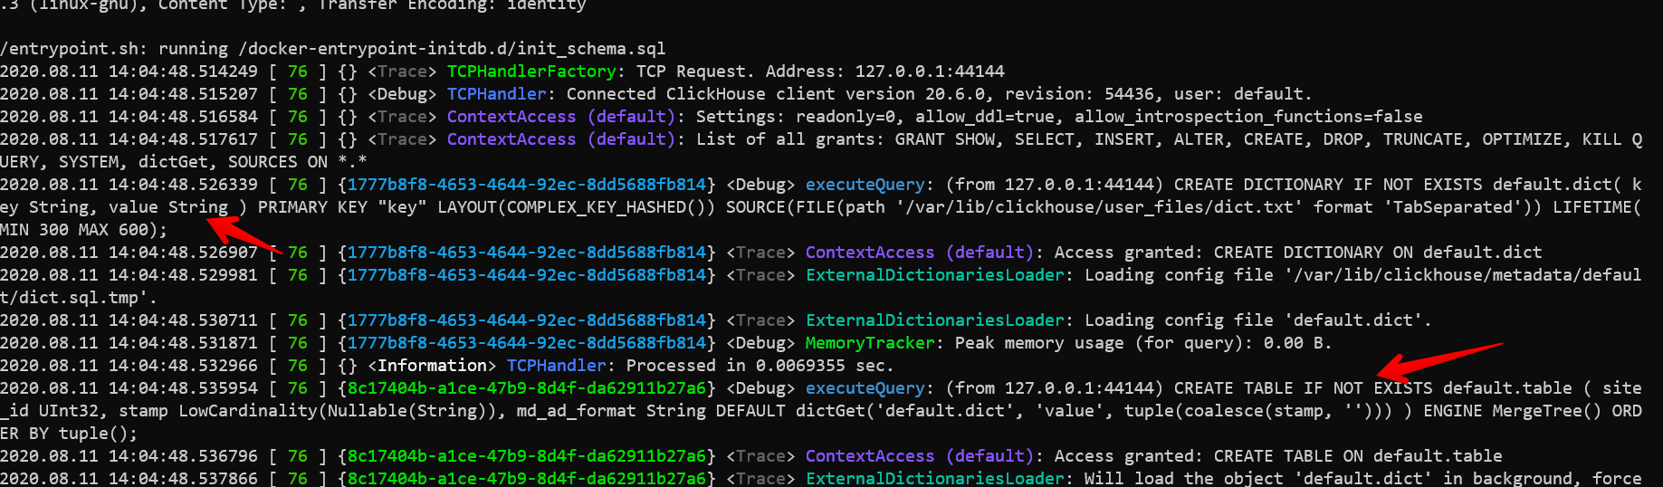Click timestamp '14:04:48.515207'
Image resolution: width=1663 pixels, height=487 pixels.
tap(184, 94)
